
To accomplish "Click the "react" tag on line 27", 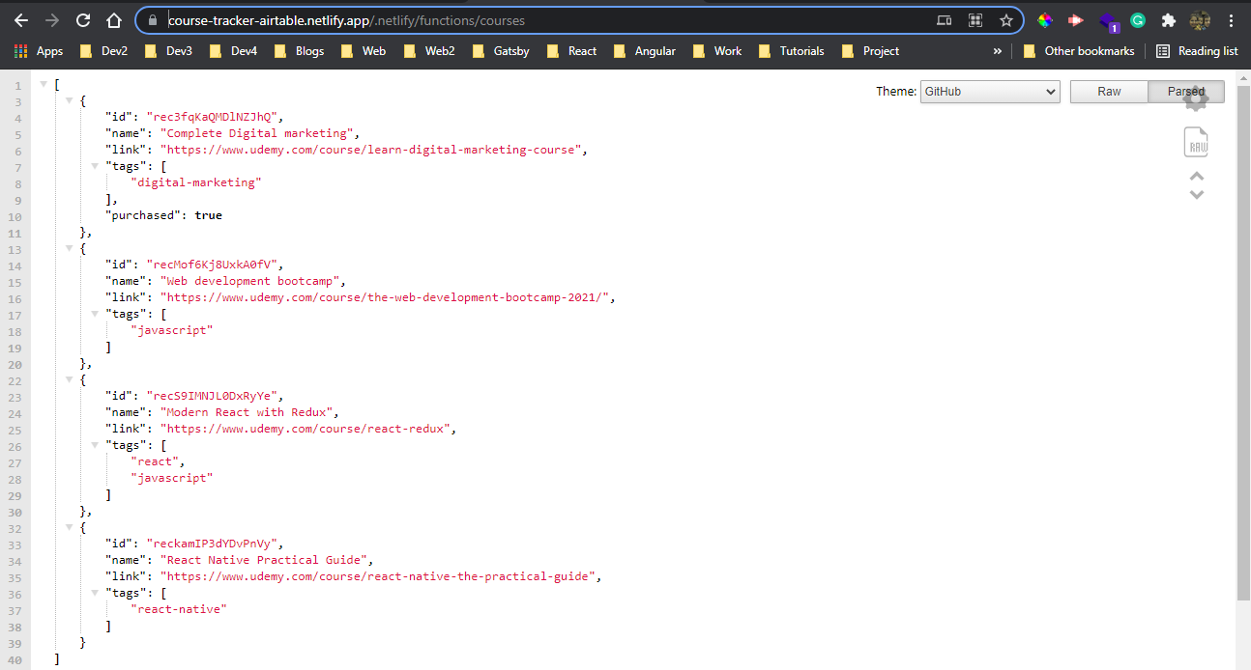I will (155, 461).
